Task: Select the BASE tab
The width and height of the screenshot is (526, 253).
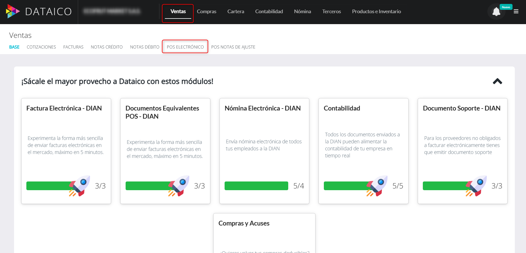Action: (14, 47)
